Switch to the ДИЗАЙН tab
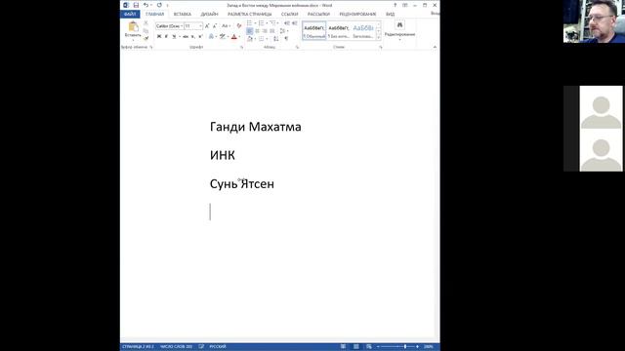Screen dimensions: 625x351 [x=209, y=14]
